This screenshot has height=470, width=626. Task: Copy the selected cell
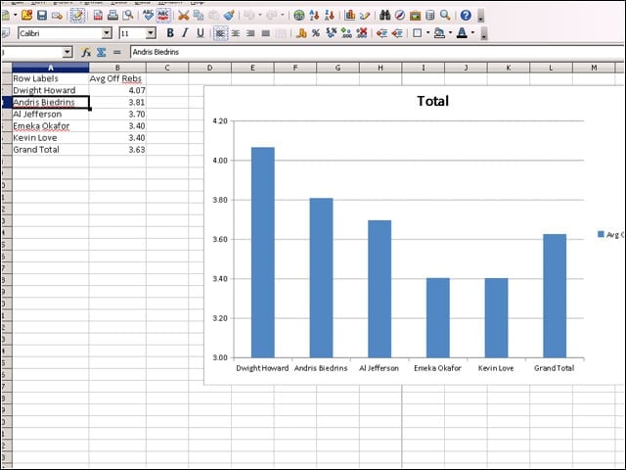point(199,16)
